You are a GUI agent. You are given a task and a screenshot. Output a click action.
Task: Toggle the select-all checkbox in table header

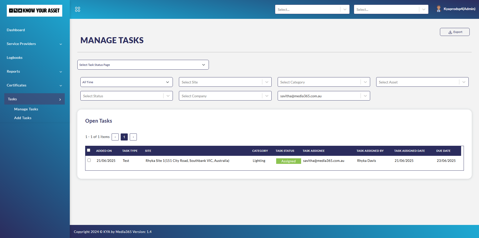[89, 150]
